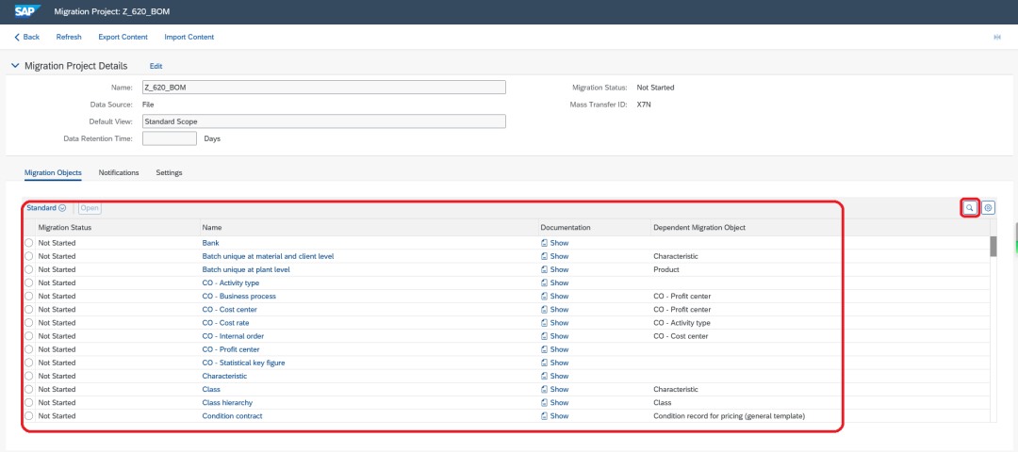Select radio button for CO - Profit center
The height and width of the screenshot is (452, 1018).
(x=28, y=349)
